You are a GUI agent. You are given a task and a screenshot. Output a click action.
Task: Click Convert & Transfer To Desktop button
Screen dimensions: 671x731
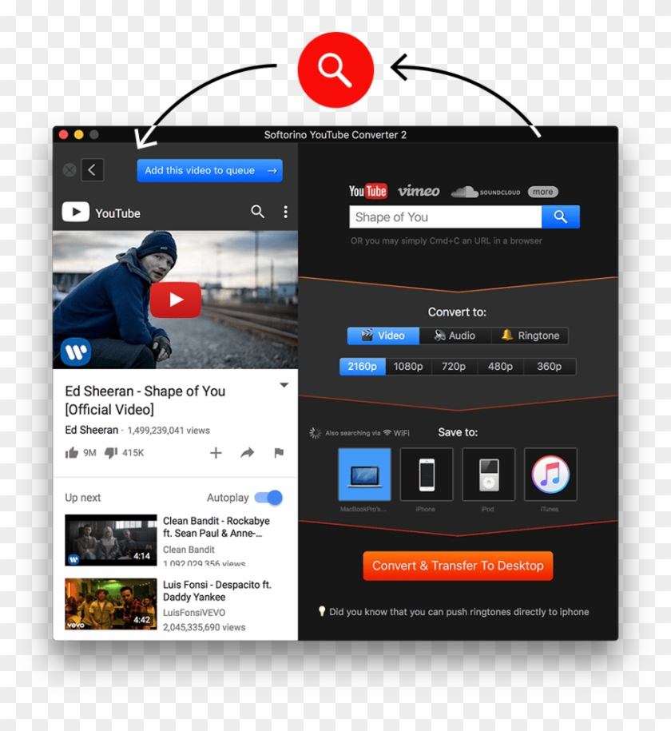click(x=458, y=566)
